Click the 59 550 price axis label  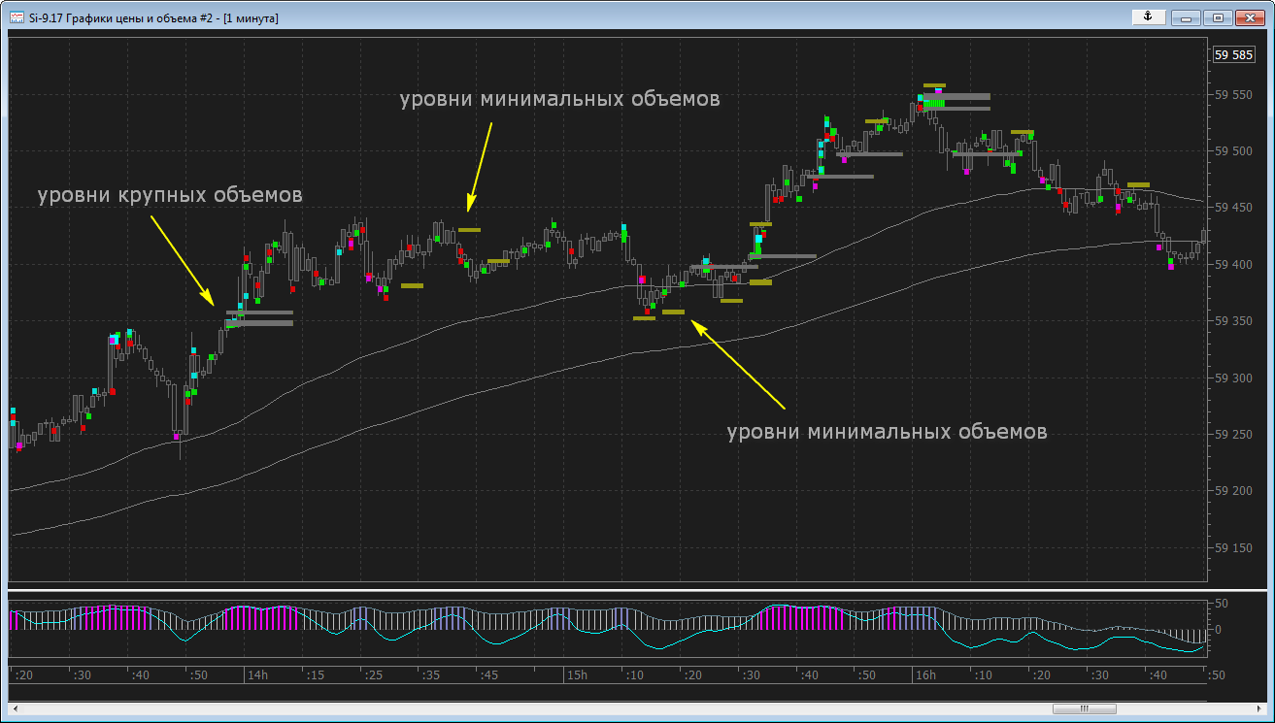click(1234, 95)
